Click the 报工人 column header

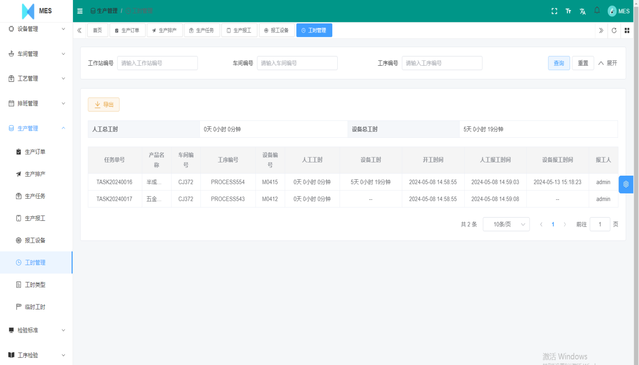pyautogui.click(x=603, y=160)
